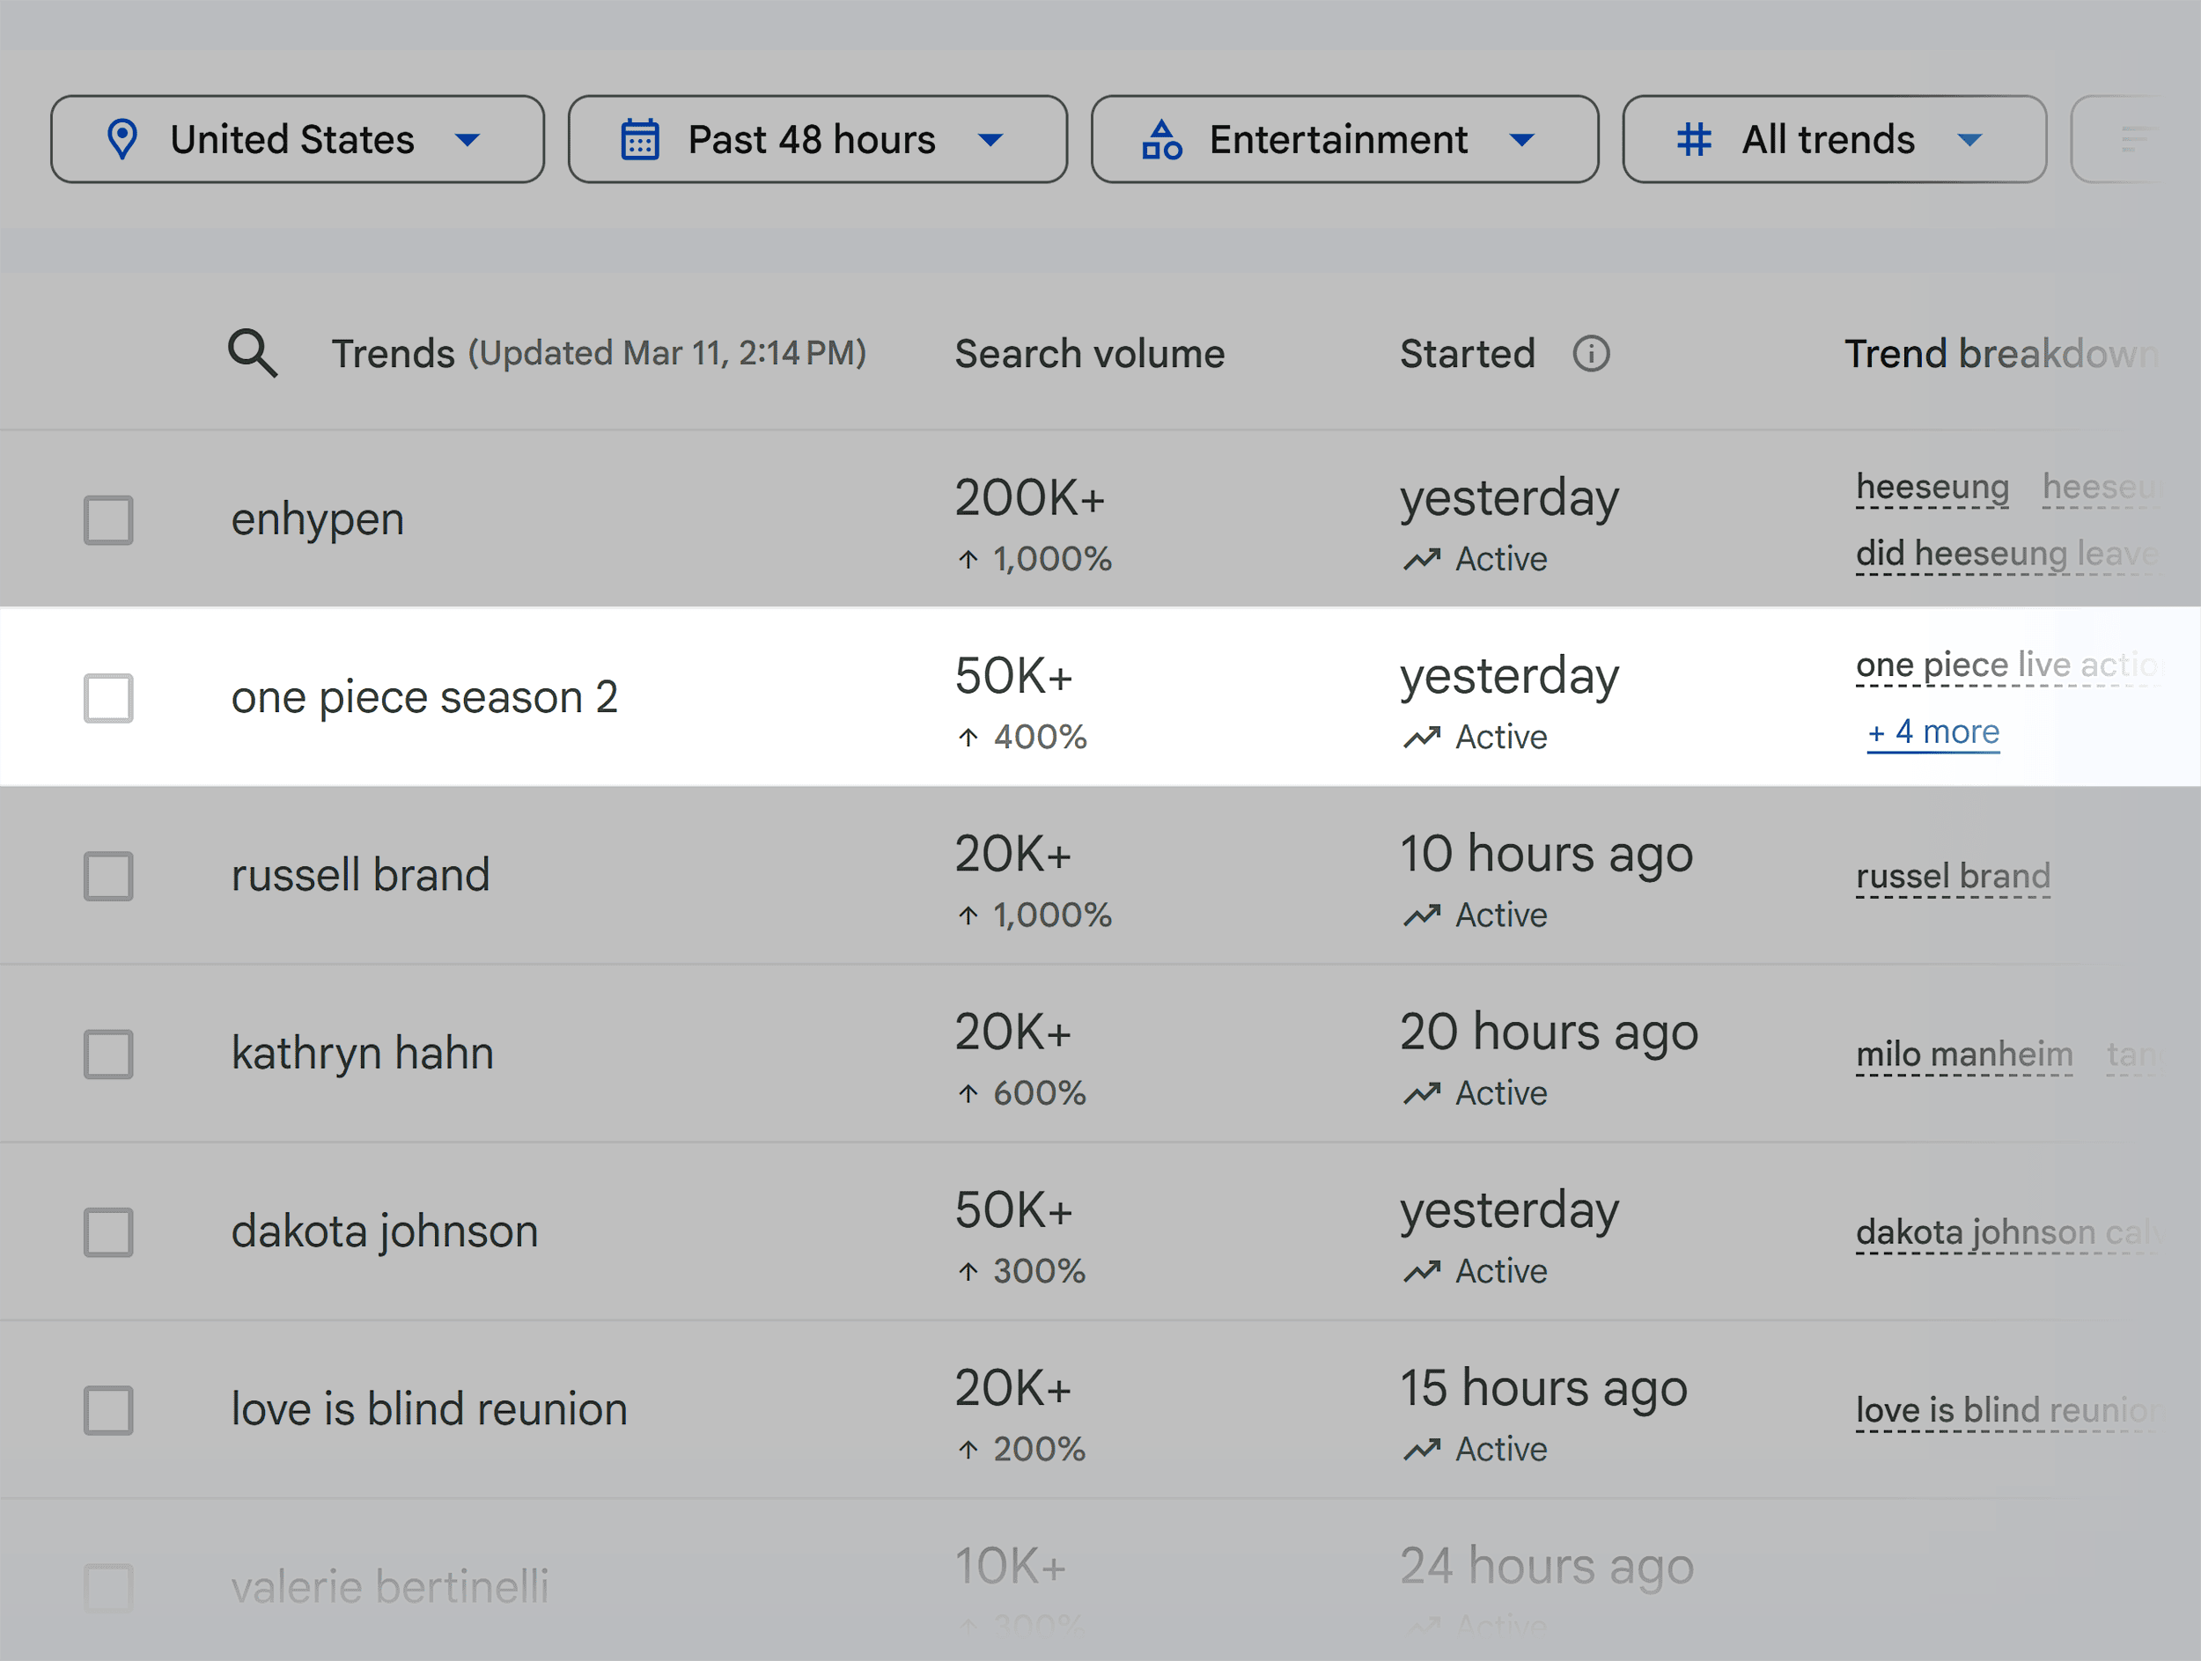Check the enhypen row checkbox
The height and width of the screenshot is (1661, 2201).
[x=108, y=520]
